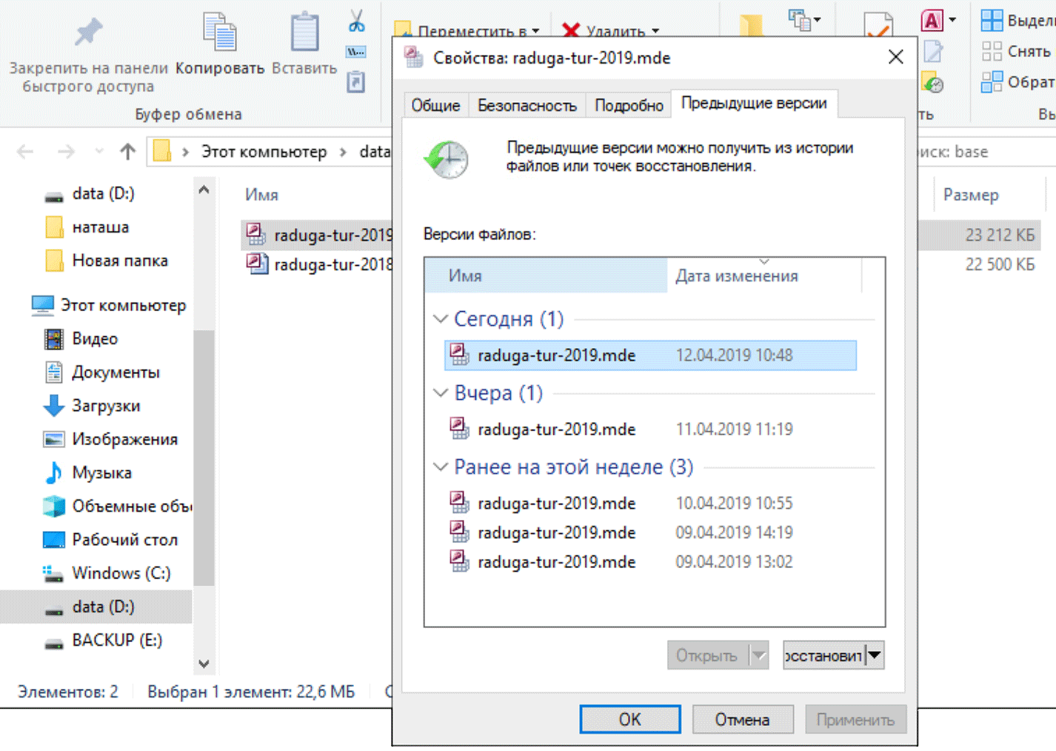This screenshot has height=751, width=1056.
Task: Click the Paste clipboard icon
Action: coord(304,33)
